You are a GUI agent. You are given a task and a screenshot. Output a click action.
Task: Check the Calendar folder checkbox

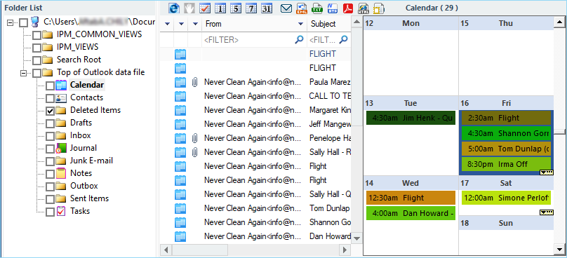51,86
